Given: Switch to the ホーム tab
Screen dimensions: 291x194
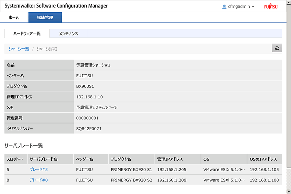Looking at the screenshot, I should click(14, 18).
